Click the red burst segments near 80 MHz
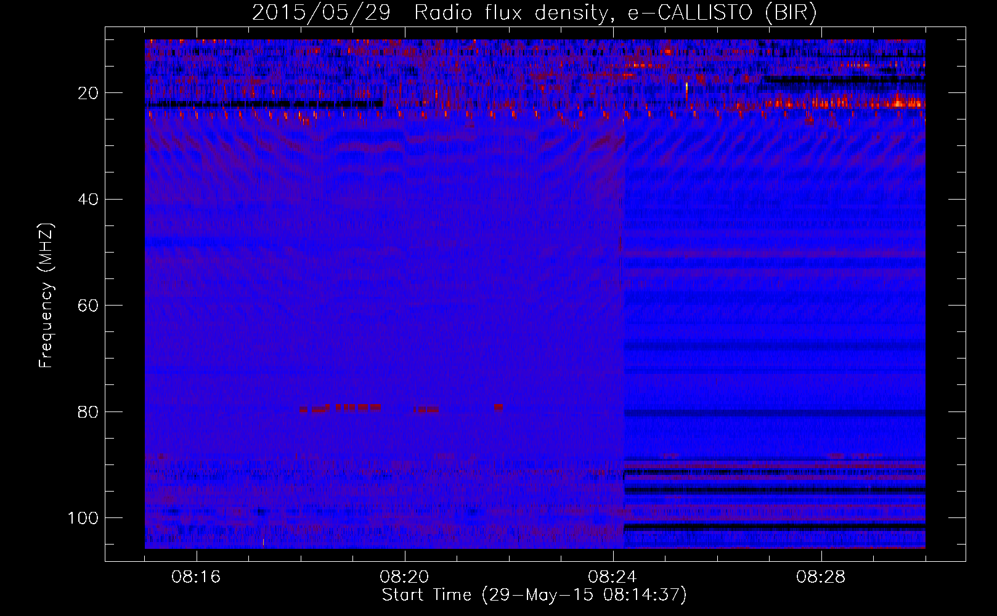997x616 pixels. (401, 408)
